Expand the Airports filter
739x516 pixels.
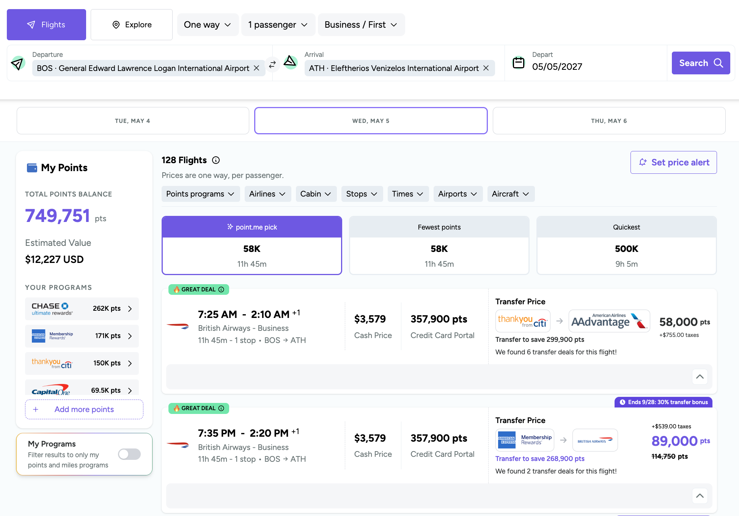coord(458,194)
